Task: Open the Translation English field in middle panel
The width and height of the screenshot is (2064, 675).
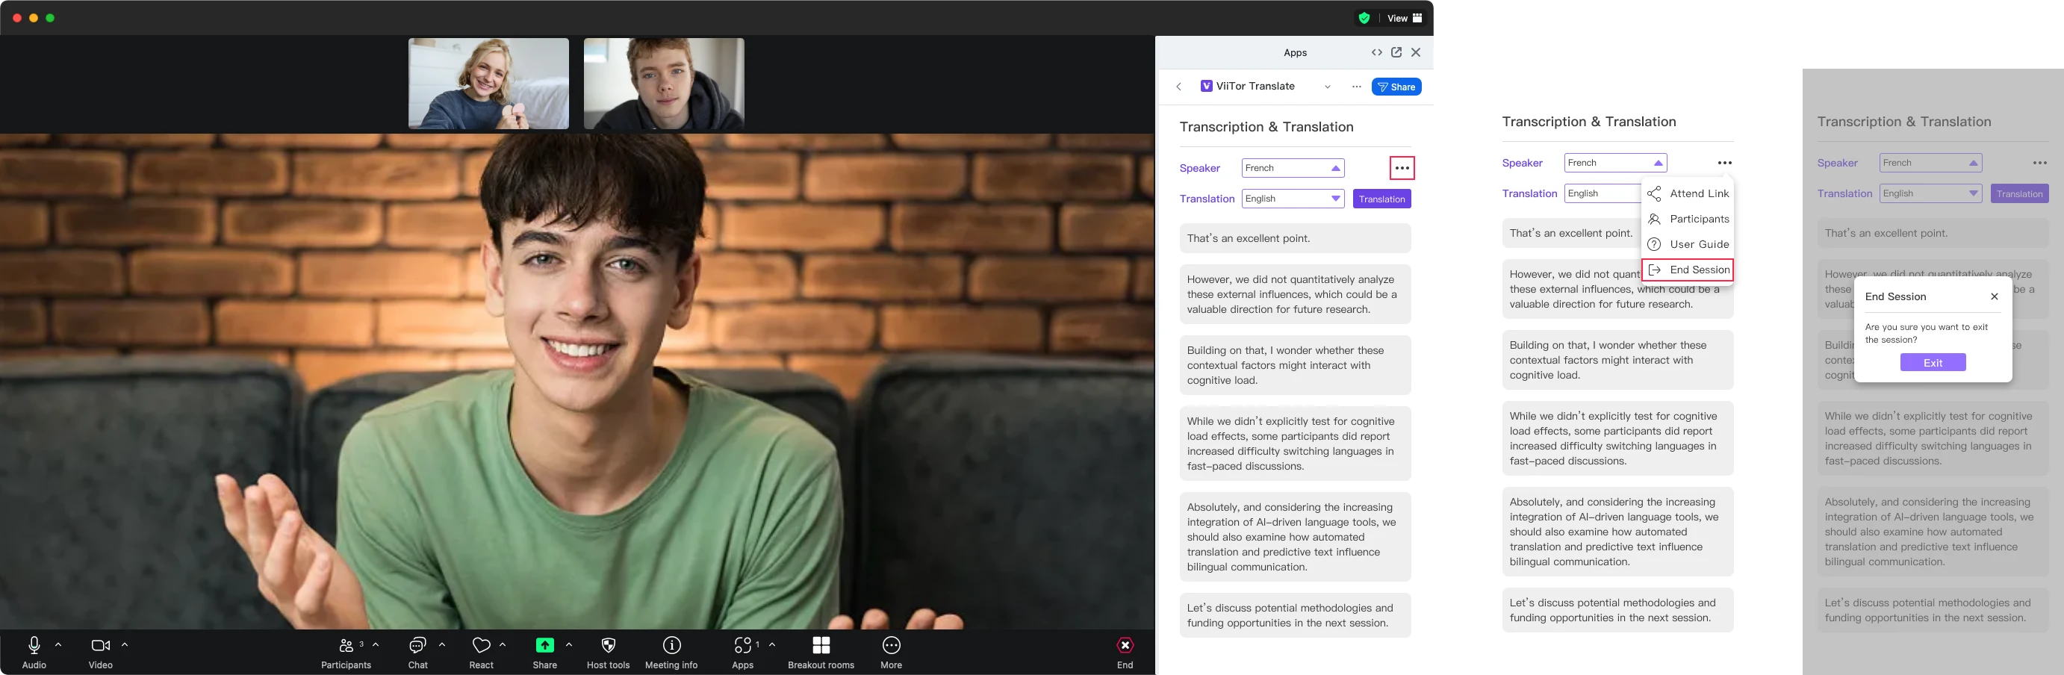Action: click(x=1603, y=194)
